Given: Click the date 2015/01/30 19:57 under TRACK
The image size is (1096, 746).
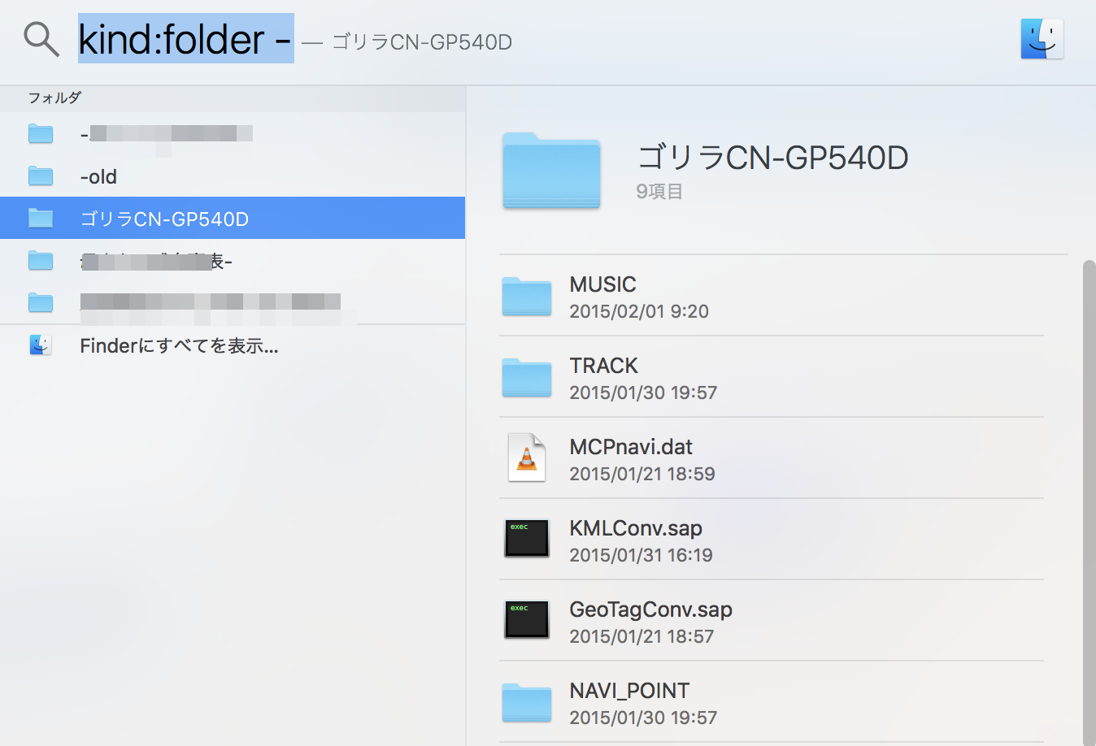Looking at the screenshot, I should 643,393.
